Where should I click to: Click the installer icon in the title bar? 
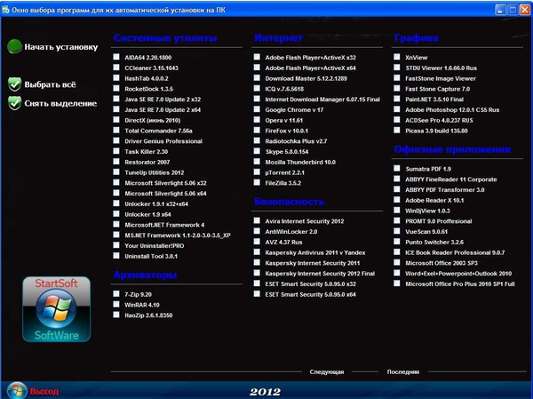(5, 10)
